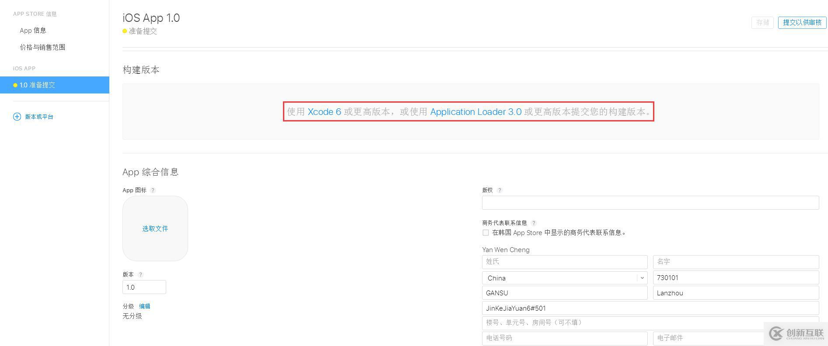Select 1.0 准备提交 sidebar item
This screenshot has width=828, height=346.
tap(55, 85)
